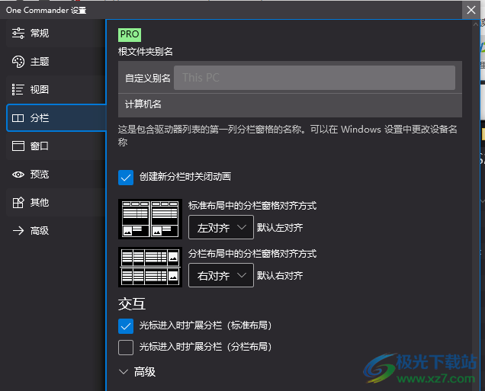Click the green PRO badge
This screenshot has height=391, width=485.
pyautogui.click(x=130, y=34)
